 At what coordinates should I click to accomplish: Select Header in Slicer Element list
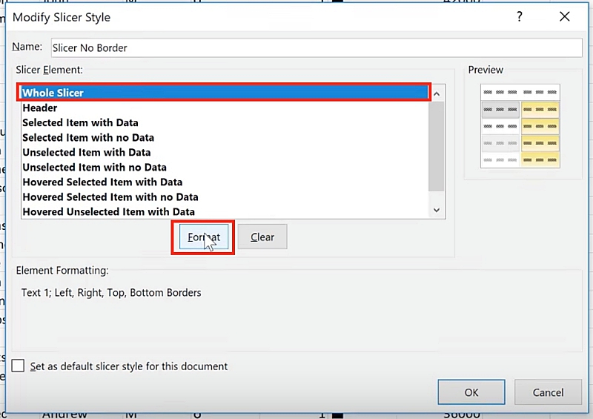40,108
